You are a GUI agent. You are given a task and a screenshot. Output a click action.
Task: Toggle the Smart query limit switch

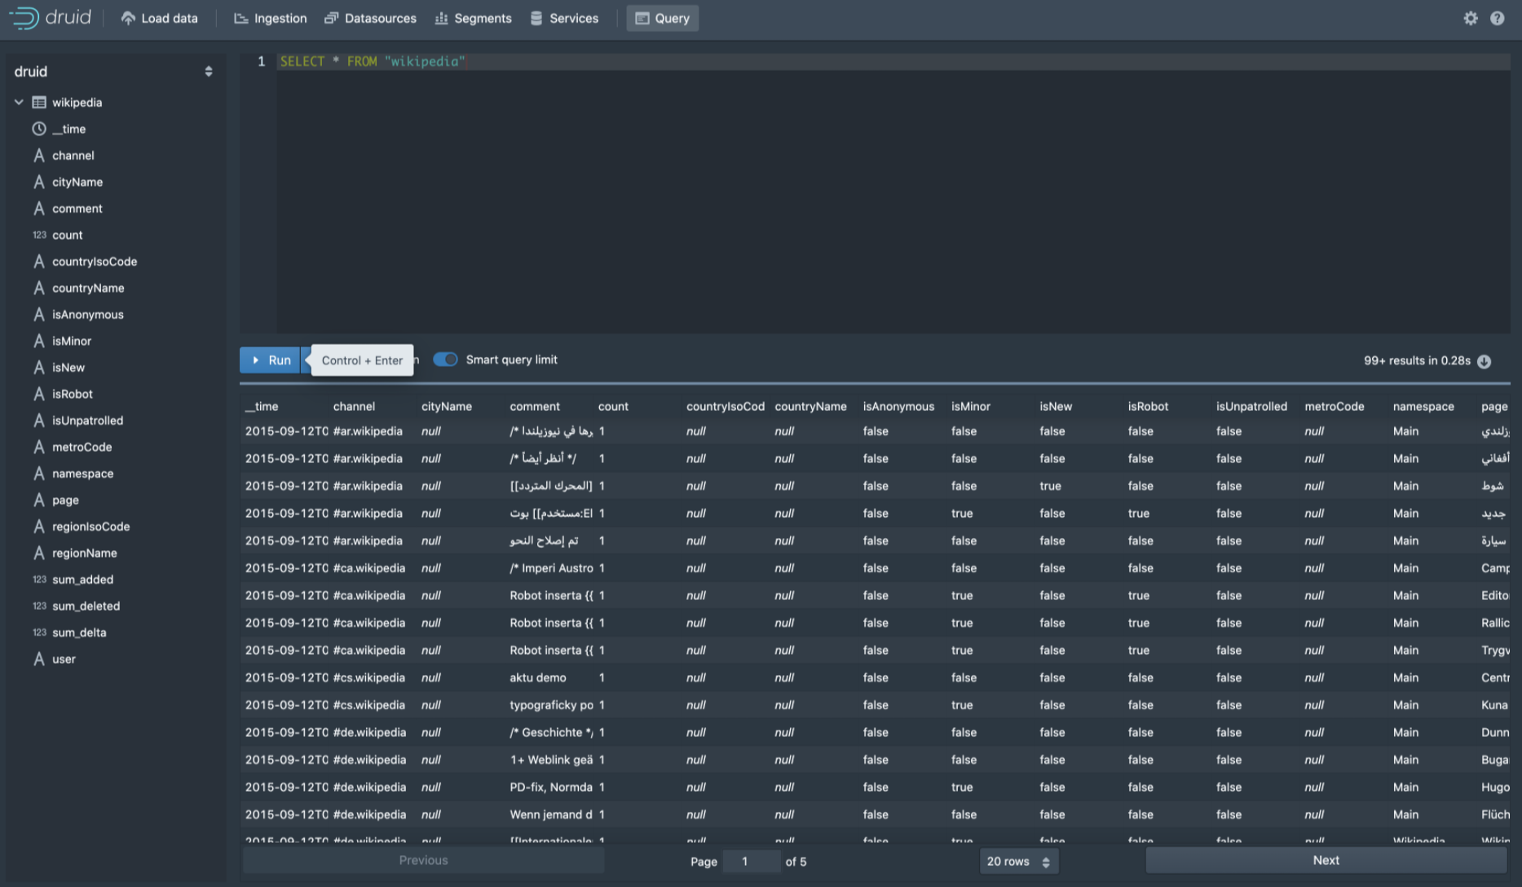pos(445,360)
